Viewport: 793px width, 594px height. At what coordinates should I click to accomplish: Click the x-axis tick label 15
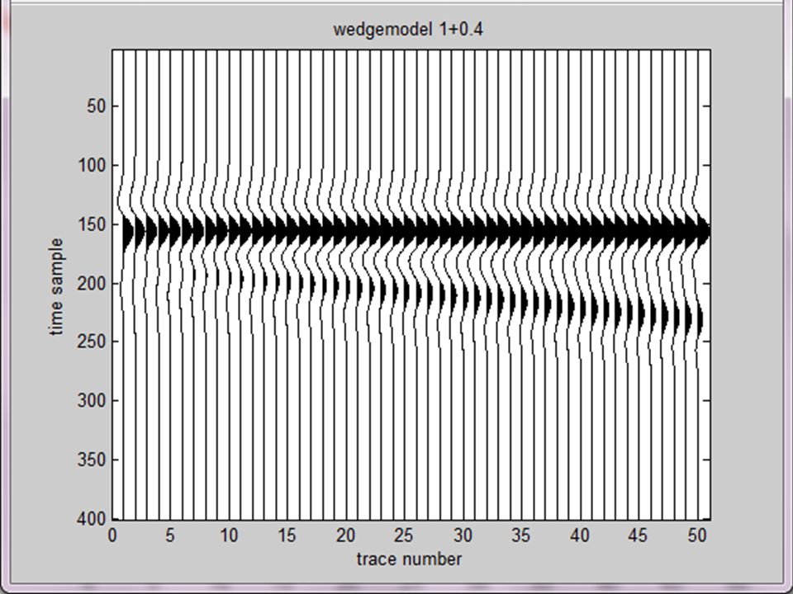[287, 535]
